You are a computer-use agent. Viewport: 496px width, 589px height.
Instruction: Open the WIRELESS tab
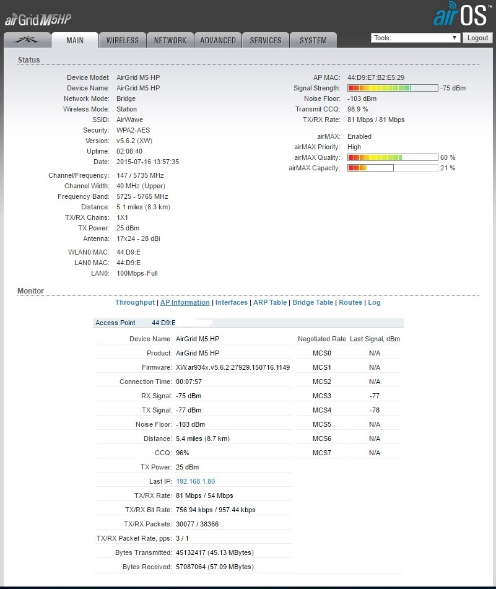tap(123, 40)
